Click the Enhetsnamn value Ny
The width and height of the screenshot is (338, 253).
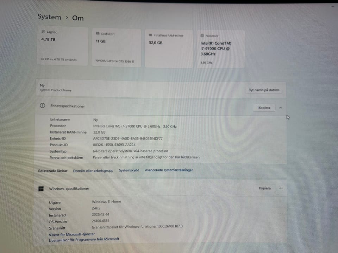(x=95, y=120)
